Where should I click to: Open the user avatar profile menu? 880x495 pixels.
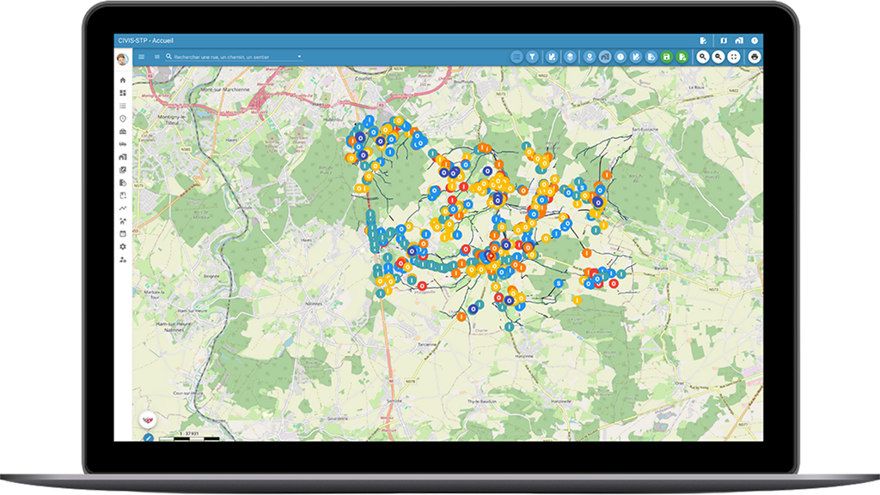[122, 57]
